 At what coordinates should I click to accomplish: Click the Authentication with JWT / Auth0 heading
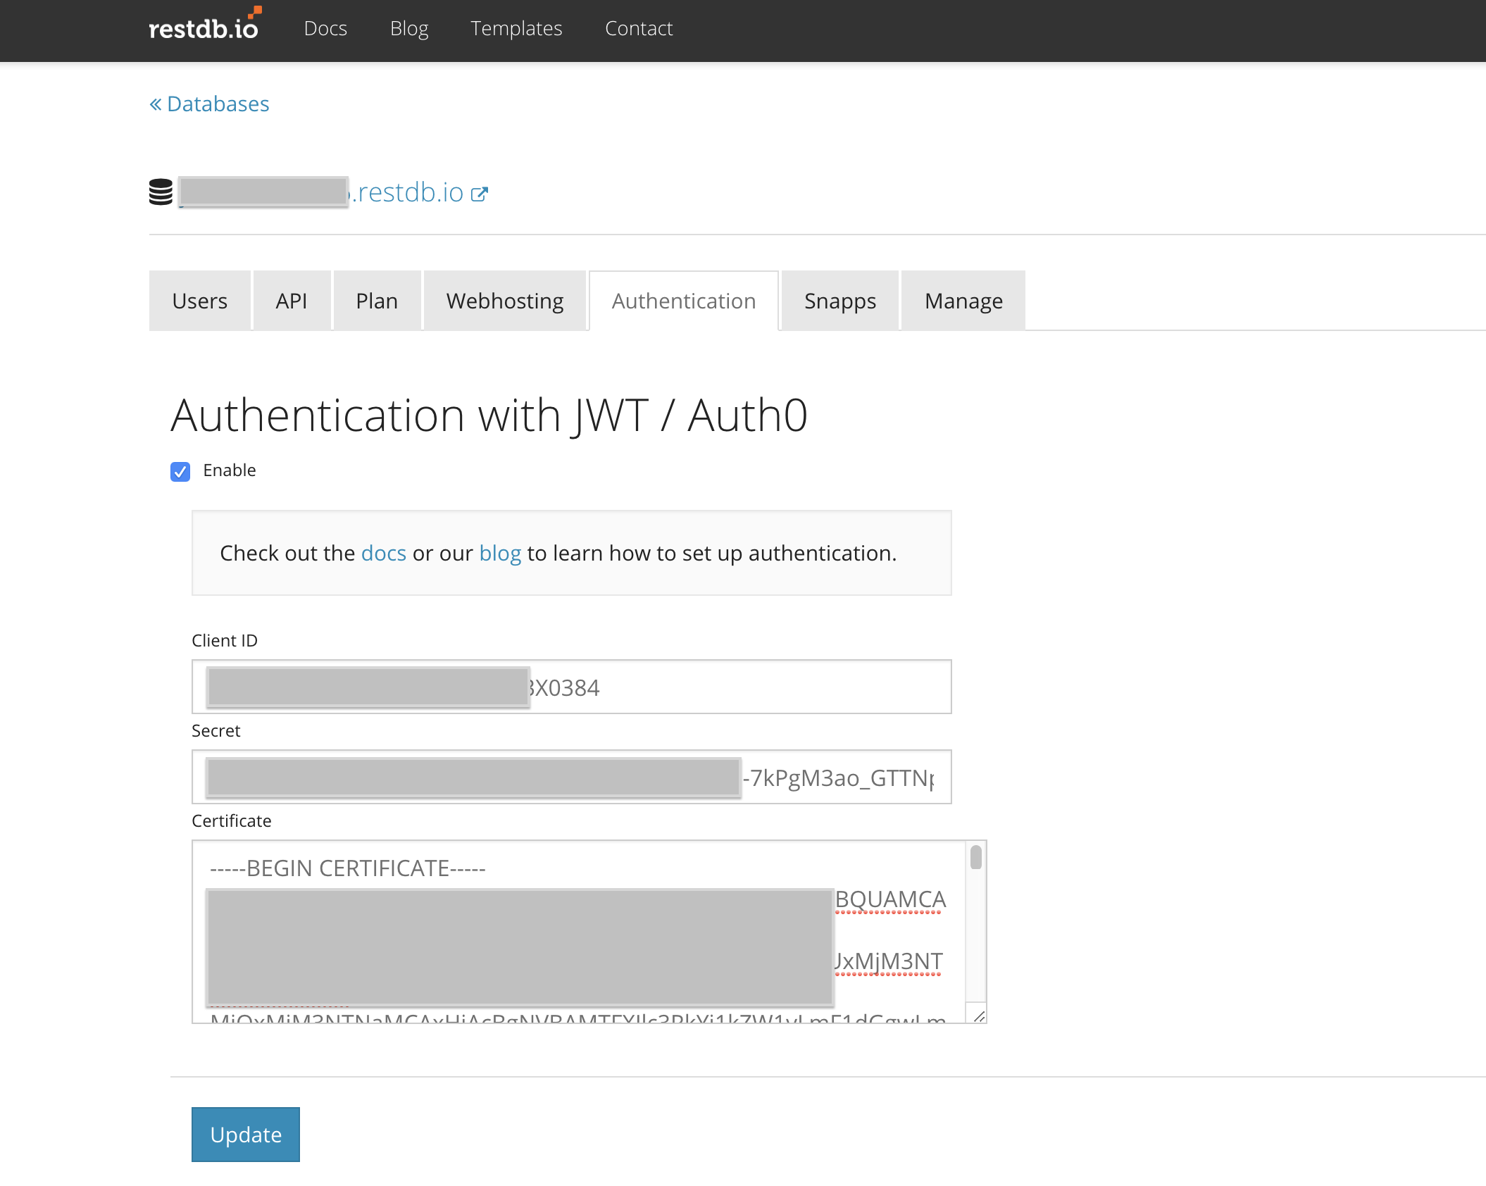click(x=489, y=416)
